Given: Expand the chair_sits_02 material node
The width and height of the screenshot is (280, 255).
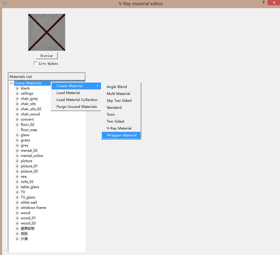Looking at the screenshot, I should tap(17, 109).
